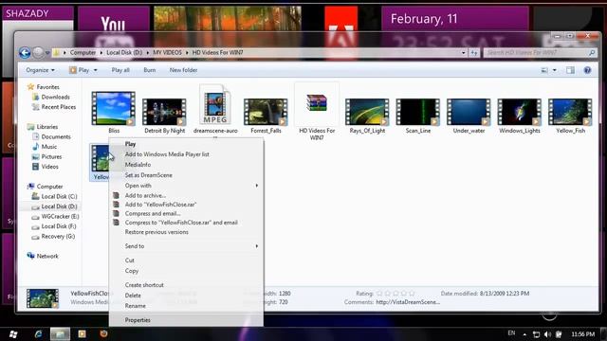The height and width of the screenshot is (341, 607).
Task: Choose Copy in context menu
Action: pyautogui.click(x=132, y=271)
